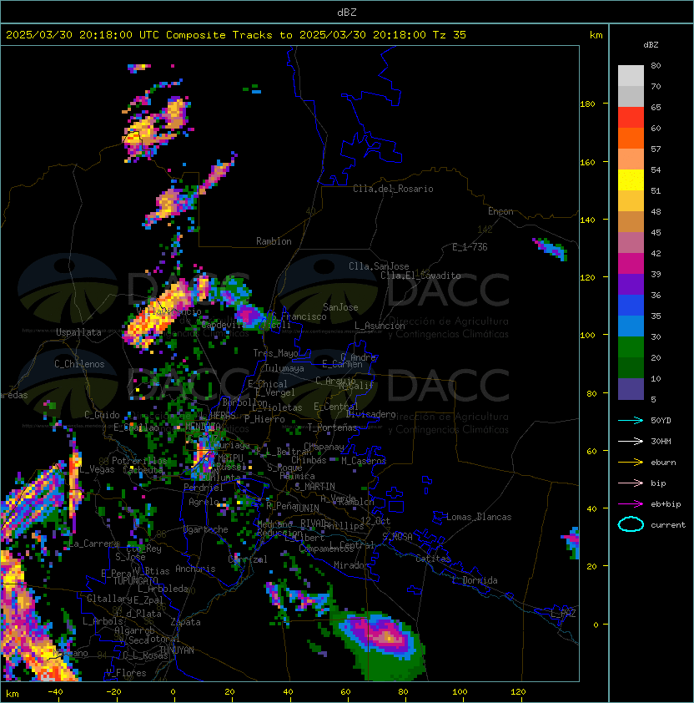Click the Uspallata place label
The width and height of the screenshot is (694, 703).
78,332
